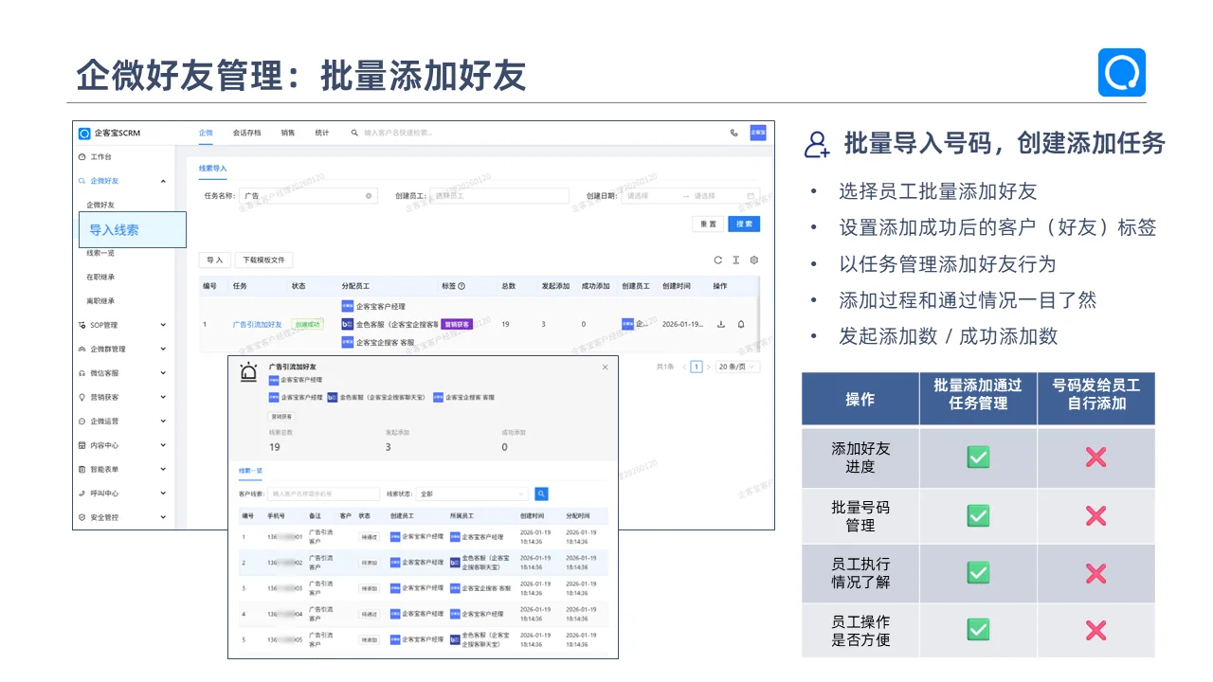Collapse the 企微好友 sidebar section
Screen dimensions: 1213x682
tap(163, 181)
